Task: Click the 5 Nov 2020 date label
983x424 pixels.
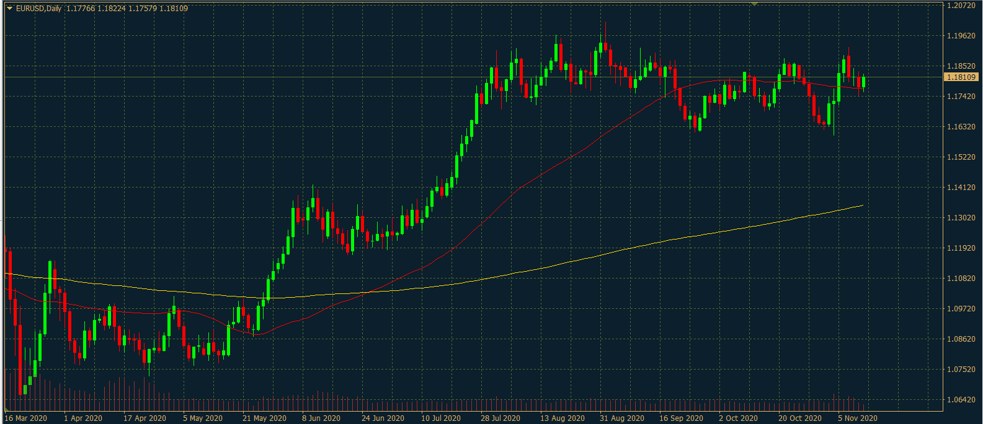Action: pos(857,418)
